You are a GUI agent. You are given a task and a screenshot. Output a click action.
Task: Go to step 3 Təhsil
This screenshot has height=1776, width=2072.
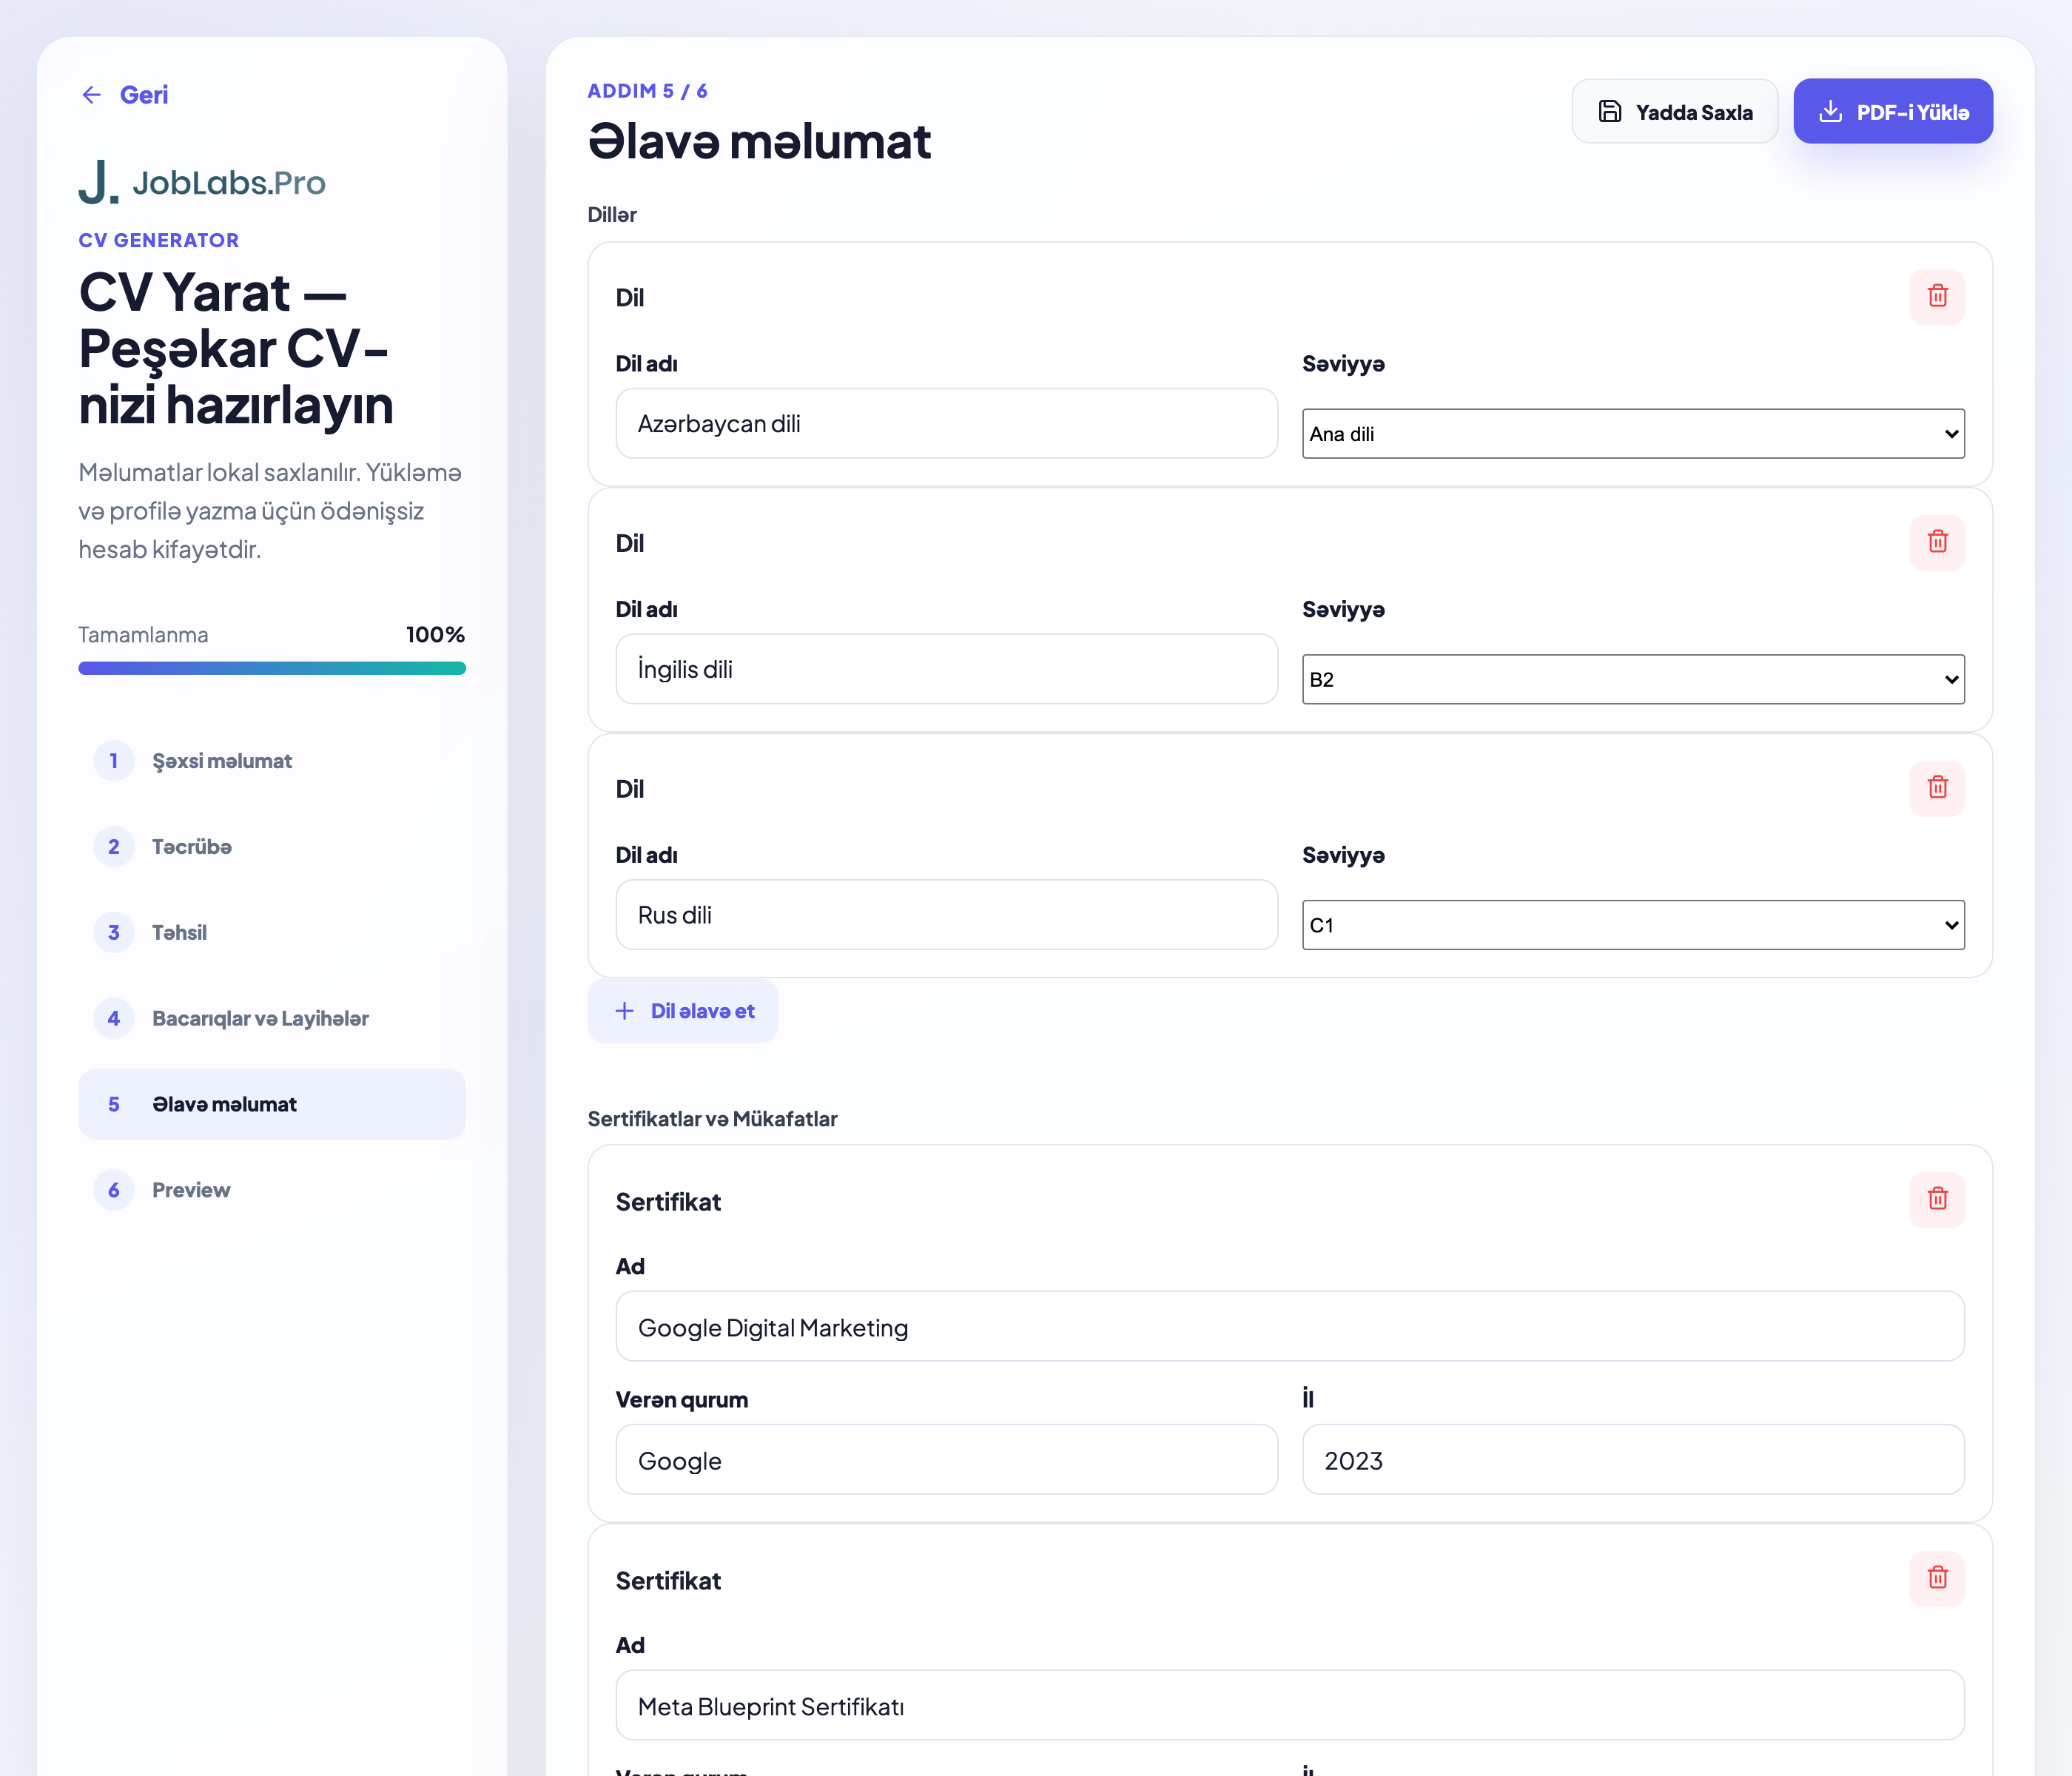(272, 933)
